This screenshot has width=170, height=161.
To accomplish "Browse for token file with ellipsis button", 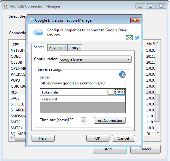I will coord(111,92).
